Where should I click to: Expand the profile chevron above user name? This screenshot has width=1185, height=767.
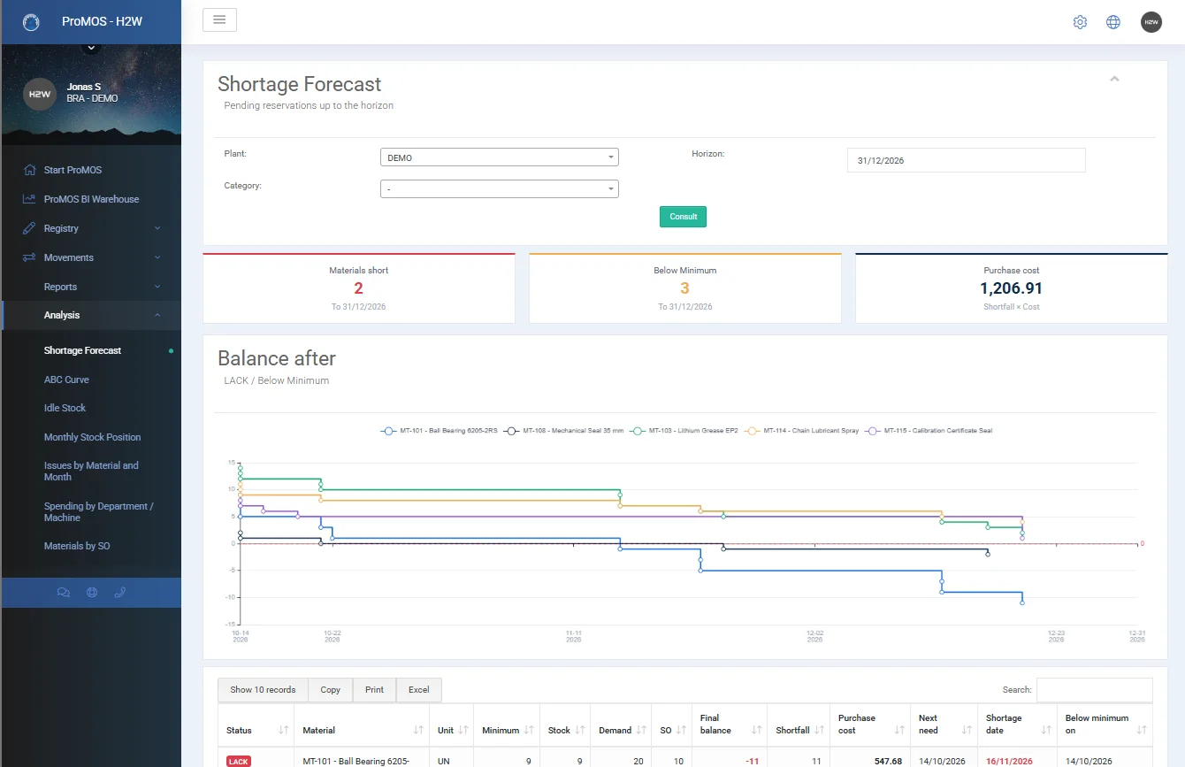pyautogui.click(x=92, y=48)
